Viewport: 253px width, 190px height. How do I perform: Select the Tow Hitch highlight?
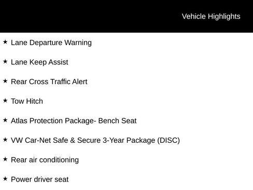tap(27, 101)
